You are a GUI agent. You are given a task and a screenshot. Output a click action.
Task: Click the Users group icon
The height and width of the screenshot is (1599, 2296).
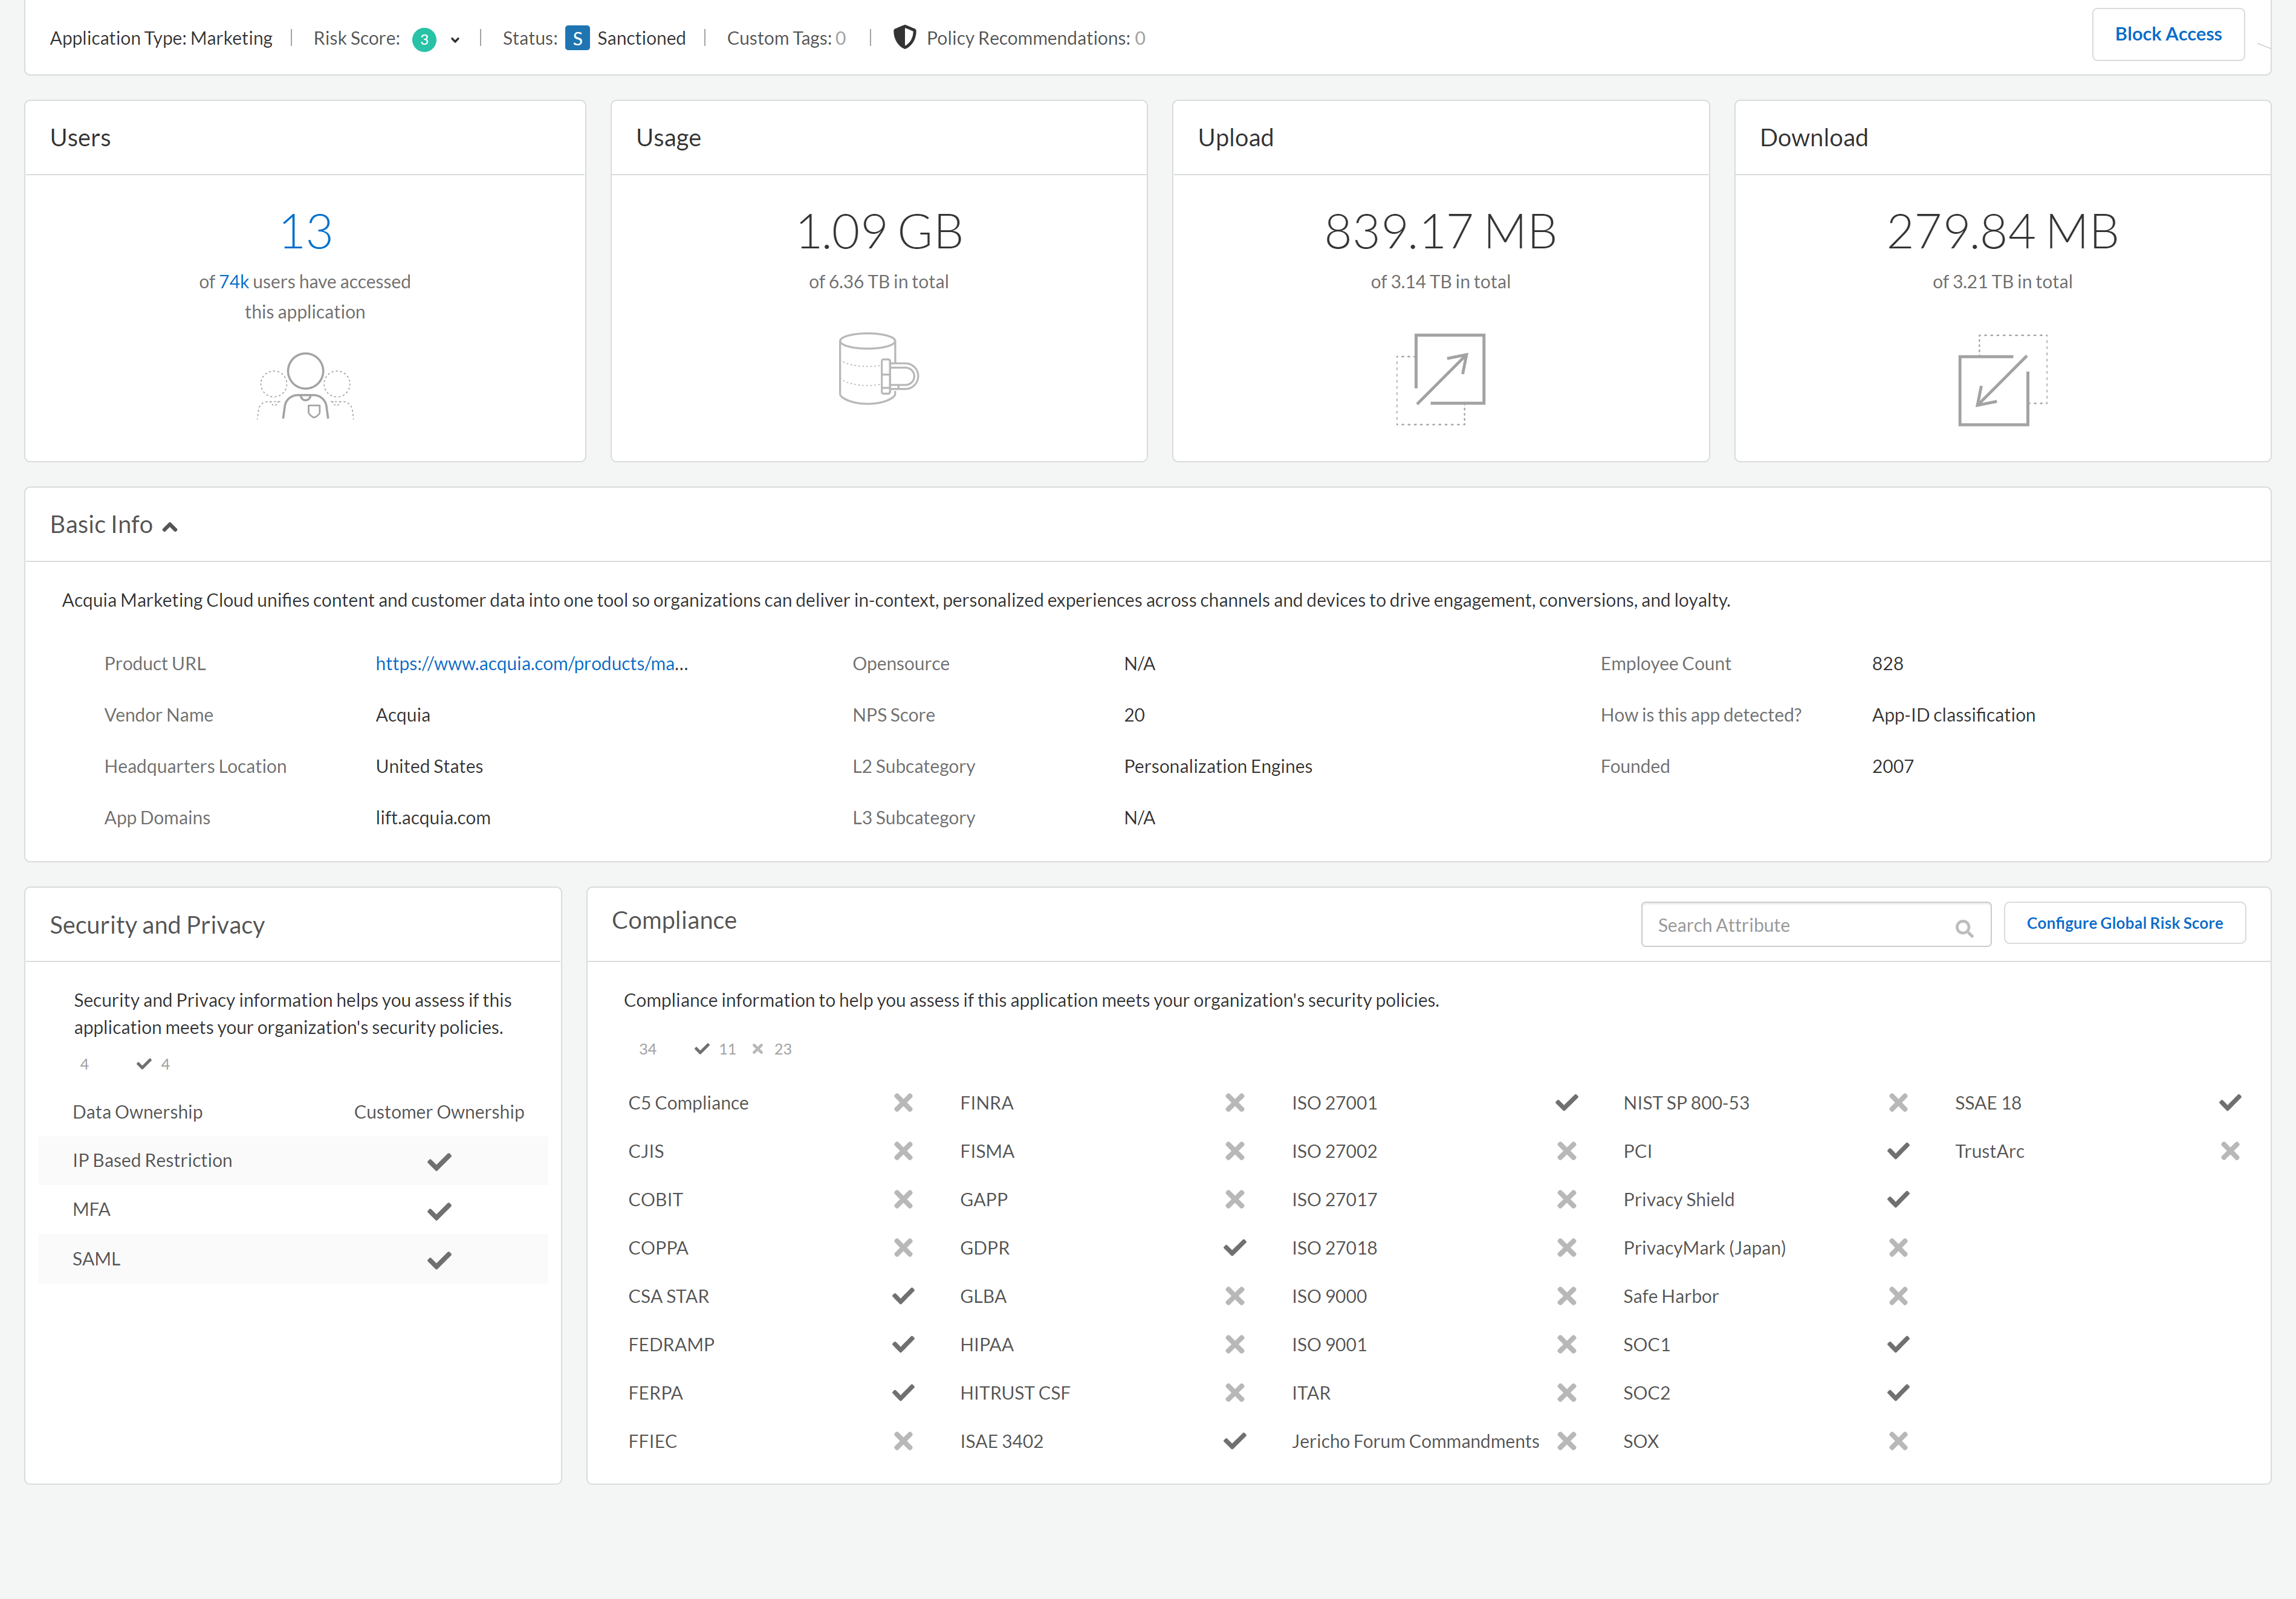305,386
